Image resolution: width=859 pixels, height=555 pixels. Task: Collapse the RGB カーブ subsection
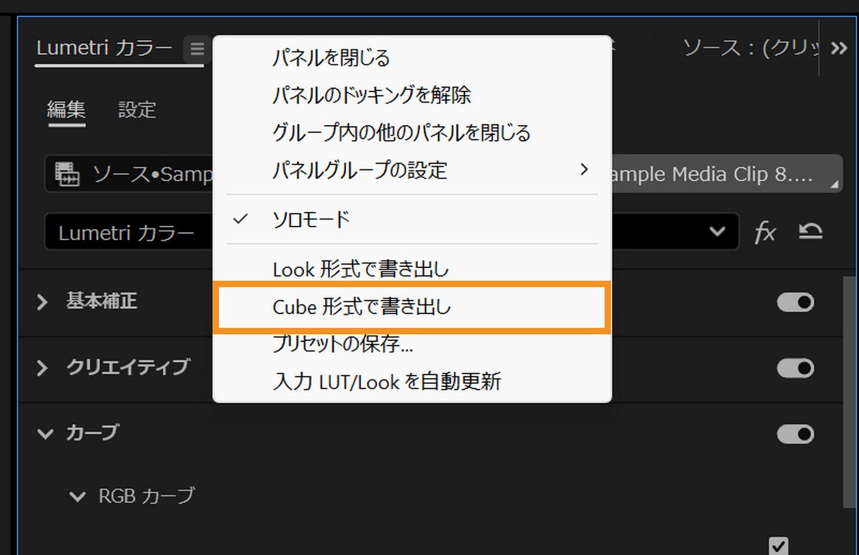(x=78, y=496)
